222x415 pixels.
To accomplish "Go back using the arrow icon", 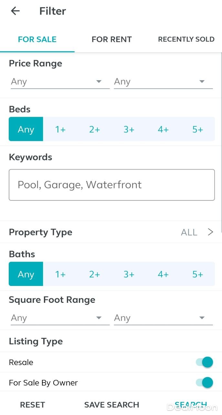I will [x=15, y=11].
